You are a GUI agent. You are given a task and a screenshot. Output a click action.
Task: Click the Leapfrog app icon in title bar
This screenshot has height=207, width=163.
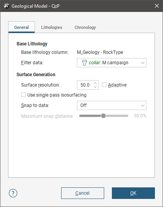point(6,6)
